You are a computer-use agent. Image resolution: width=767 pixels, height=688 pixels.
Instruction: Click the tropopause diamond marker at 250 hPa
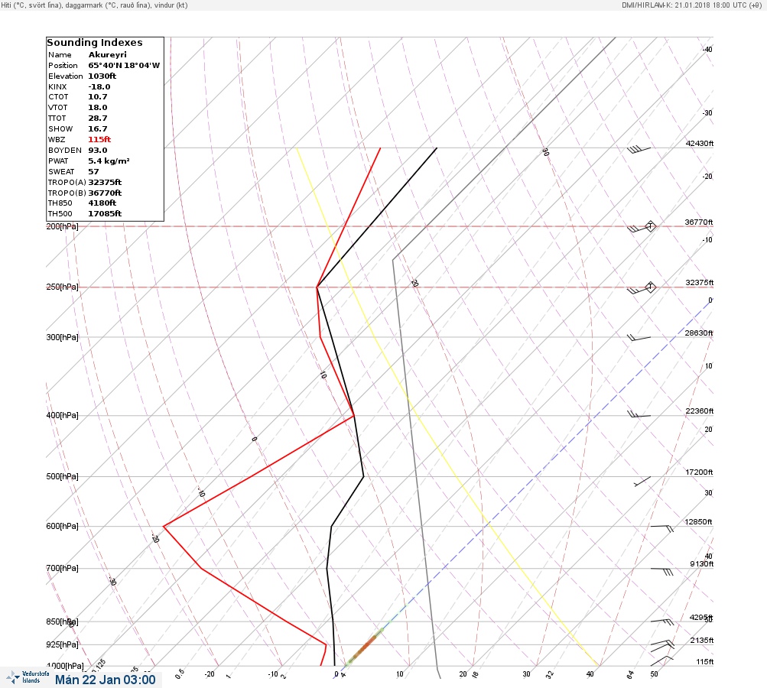coord(649,287)
